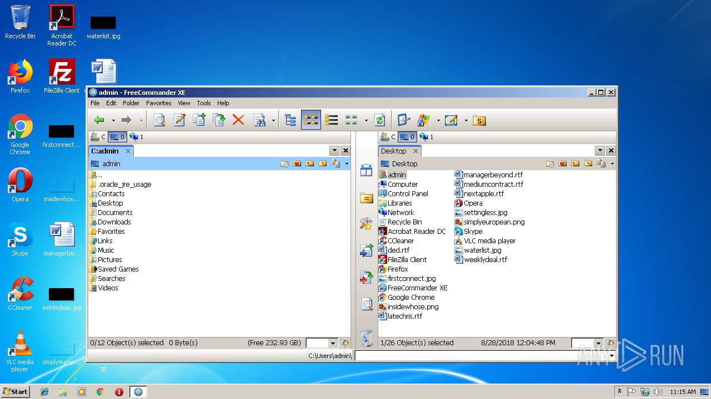Click the command line input field
The image size is (711, 399).
[x=481, y=355]
